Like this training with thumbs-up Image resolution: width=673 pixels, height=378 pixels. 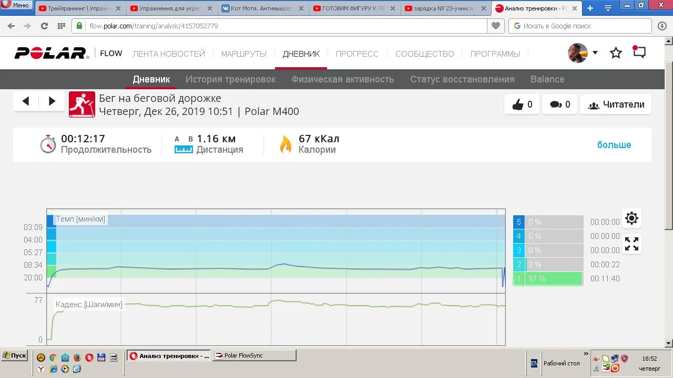[522, 104]
